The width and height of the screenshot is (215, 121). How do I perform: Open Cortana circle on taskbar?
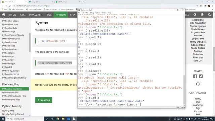[x=46, y=119]
